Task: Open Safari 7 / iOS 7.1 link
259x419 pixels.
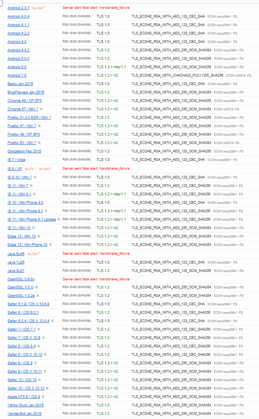Action: [21, 329]
